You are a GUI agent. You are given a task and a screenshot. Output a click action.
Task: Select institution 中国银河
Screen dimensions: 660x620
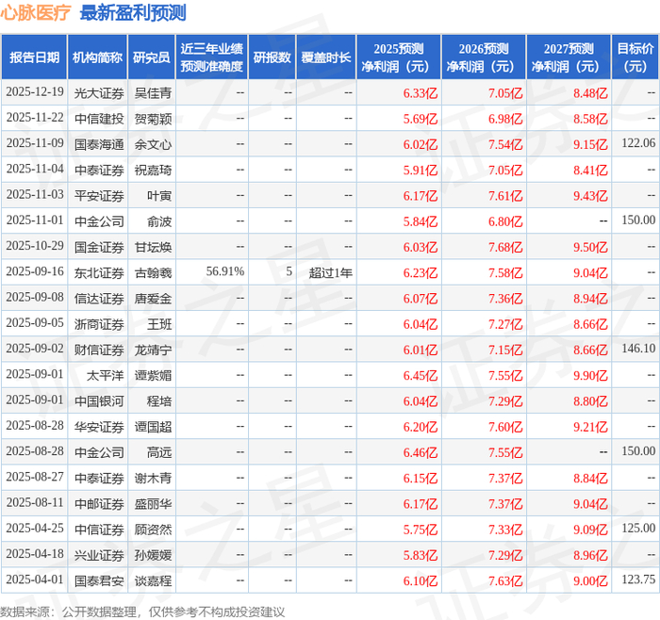point(99,400)
